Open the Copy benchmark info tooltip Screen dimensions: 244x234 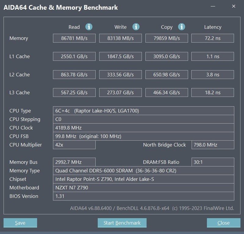181,27
